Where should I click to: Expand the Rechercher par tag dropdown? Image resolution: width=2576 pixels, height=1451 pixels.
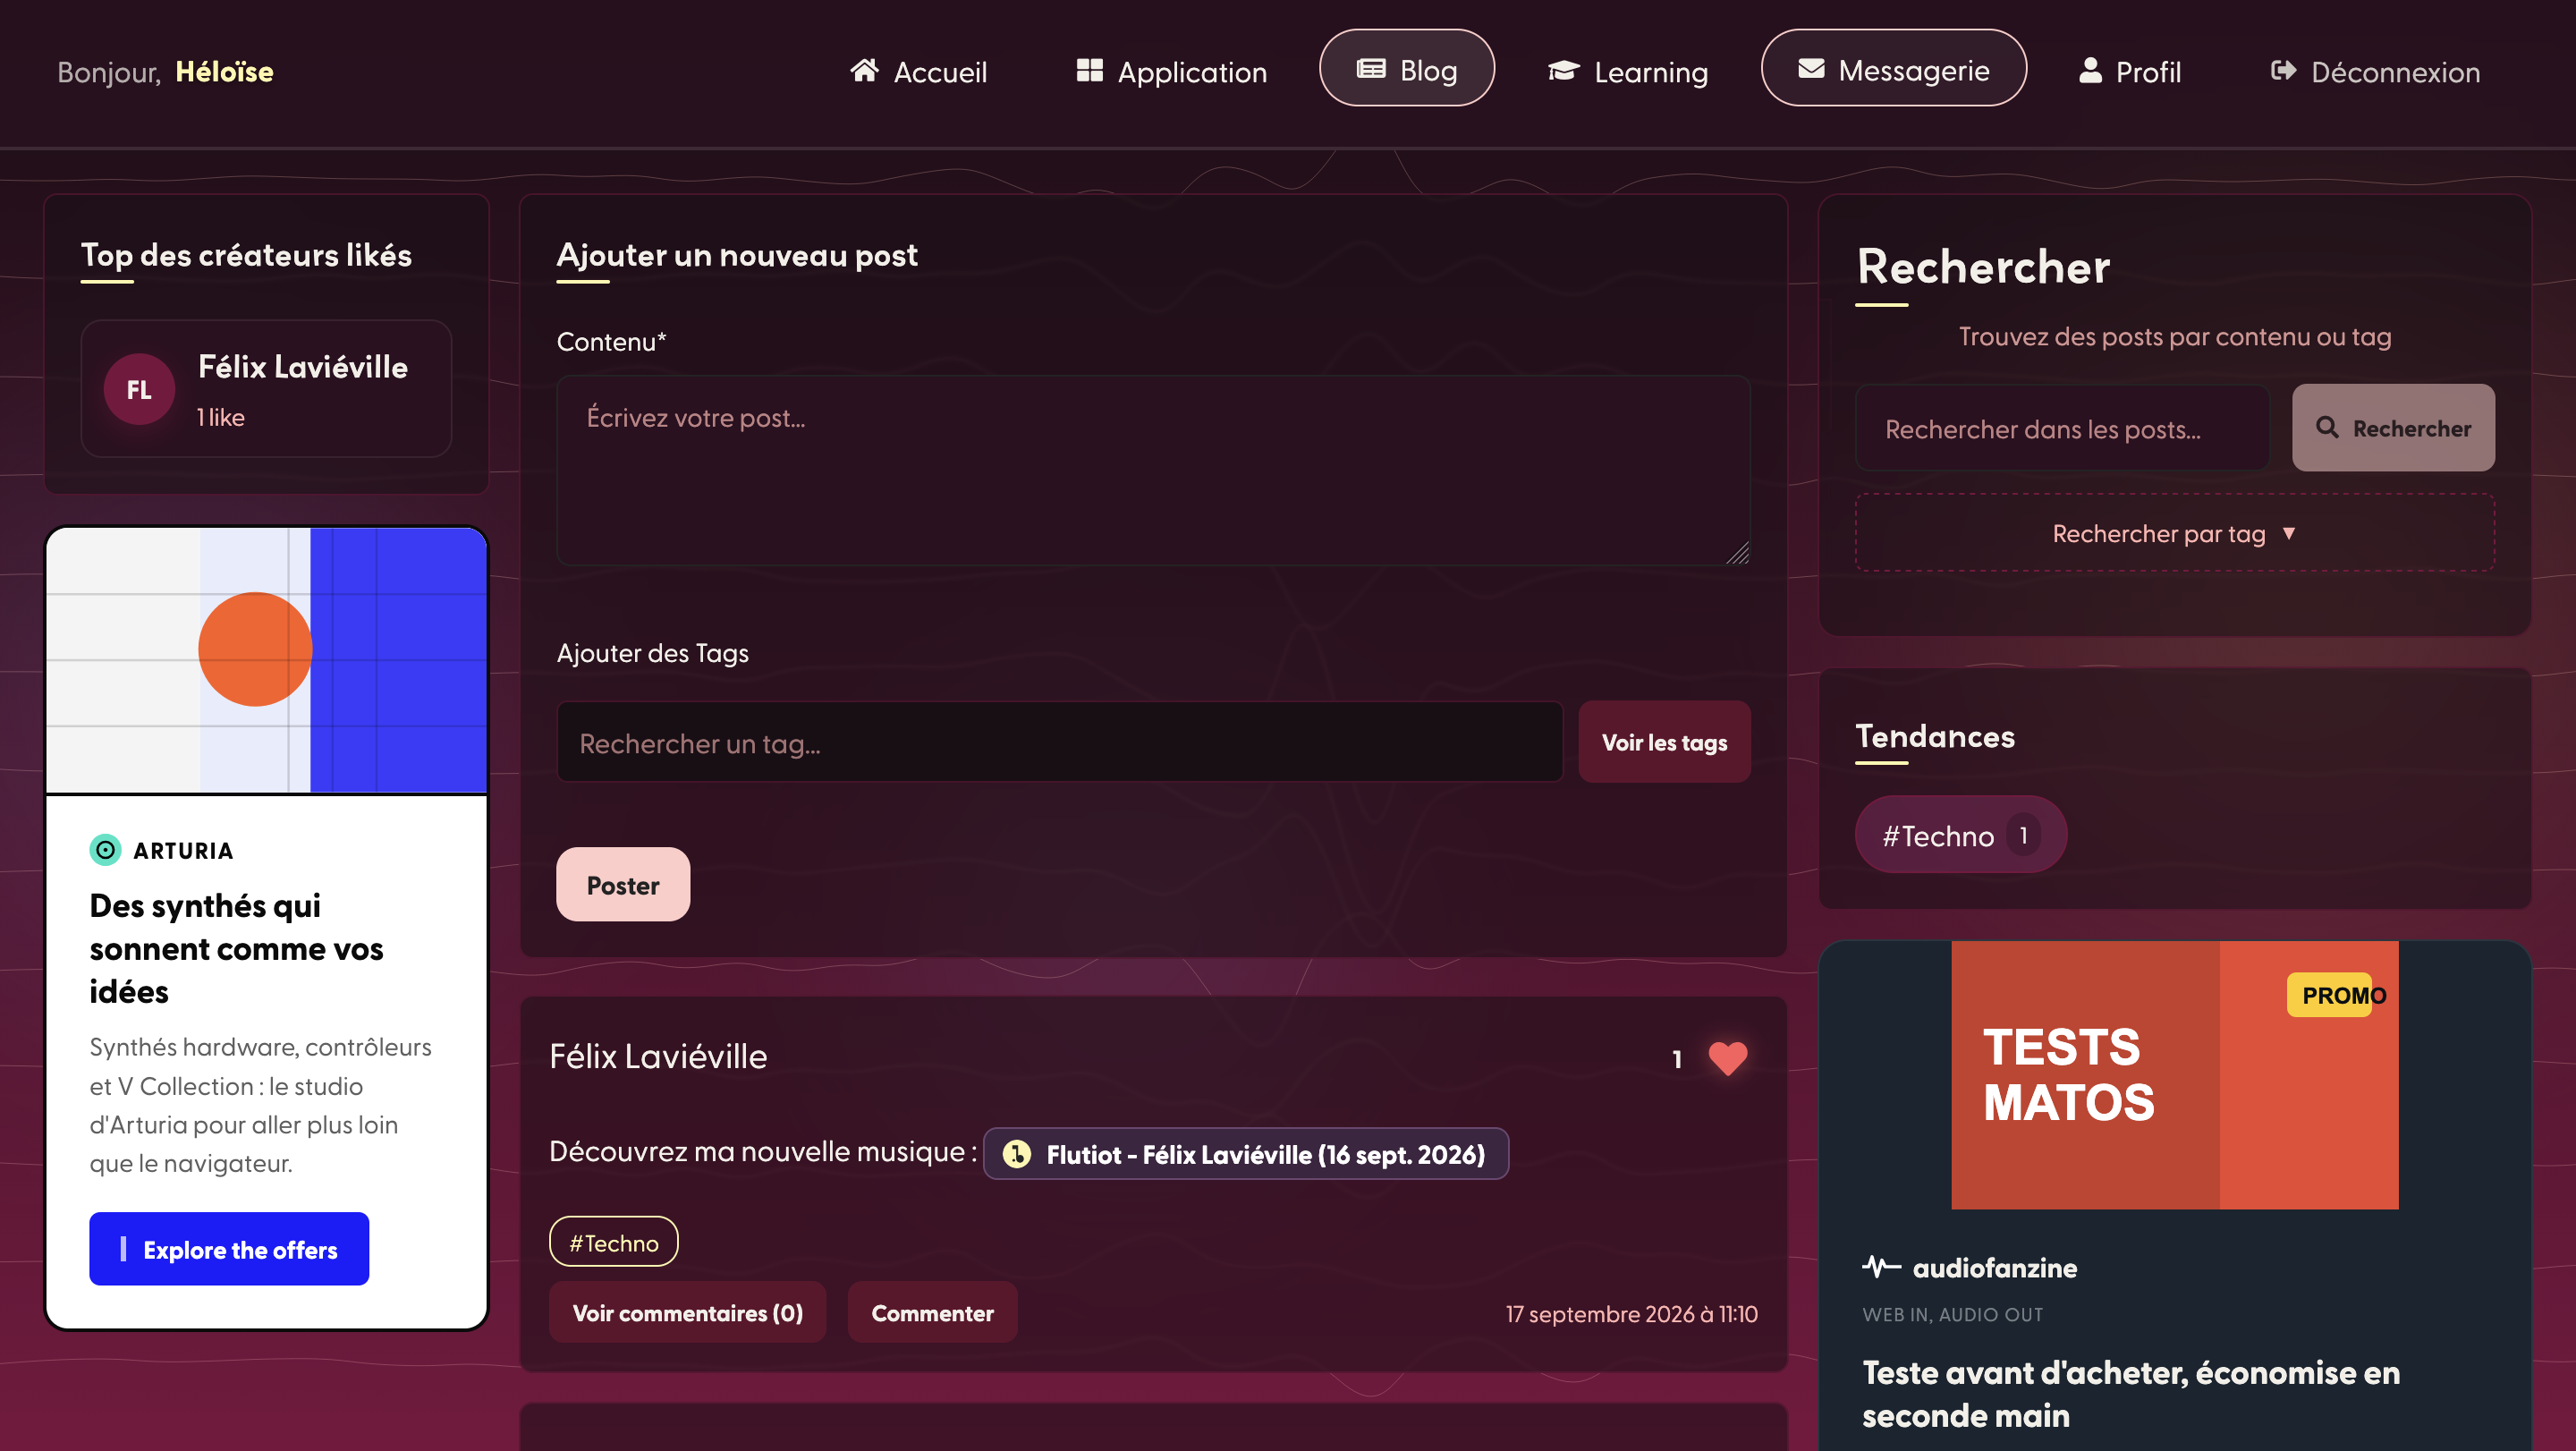click(2174, 533)
